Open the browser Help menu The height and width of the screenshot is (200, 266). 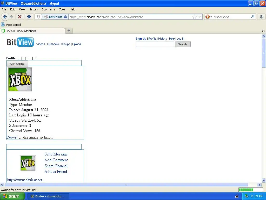pyautogui.click(x=72, y=9)
